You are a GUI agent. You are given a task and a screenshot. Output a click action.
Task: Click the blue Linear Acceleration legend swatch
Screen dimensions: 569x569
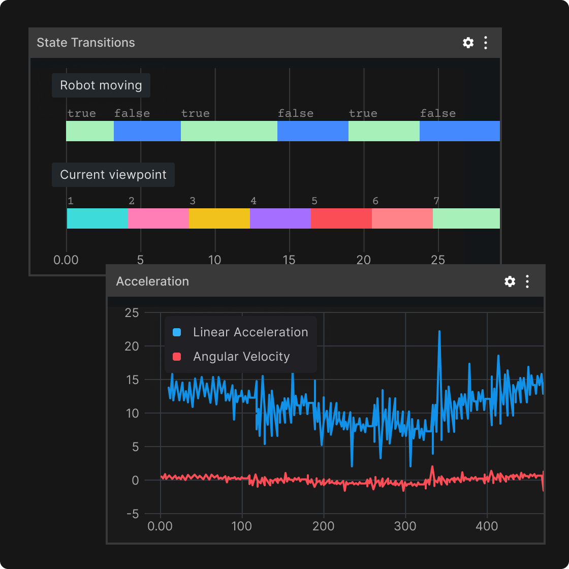177,332
